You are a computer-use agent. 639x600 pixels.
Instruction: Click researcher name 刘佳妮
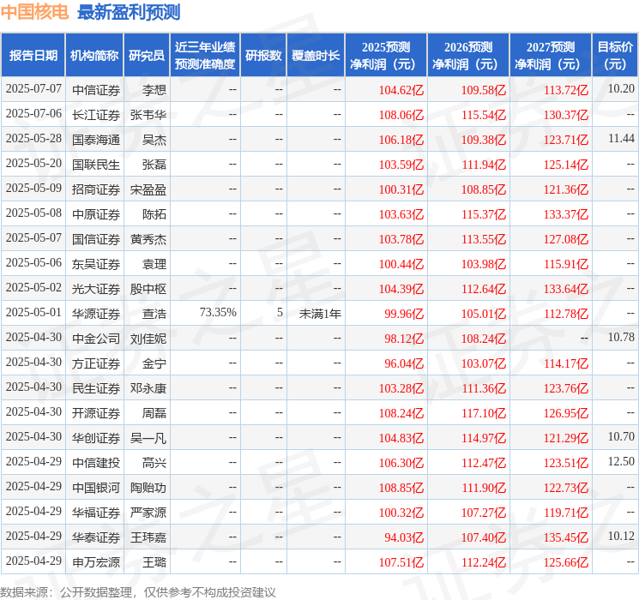pyautogui.click(x=148, y=339)
